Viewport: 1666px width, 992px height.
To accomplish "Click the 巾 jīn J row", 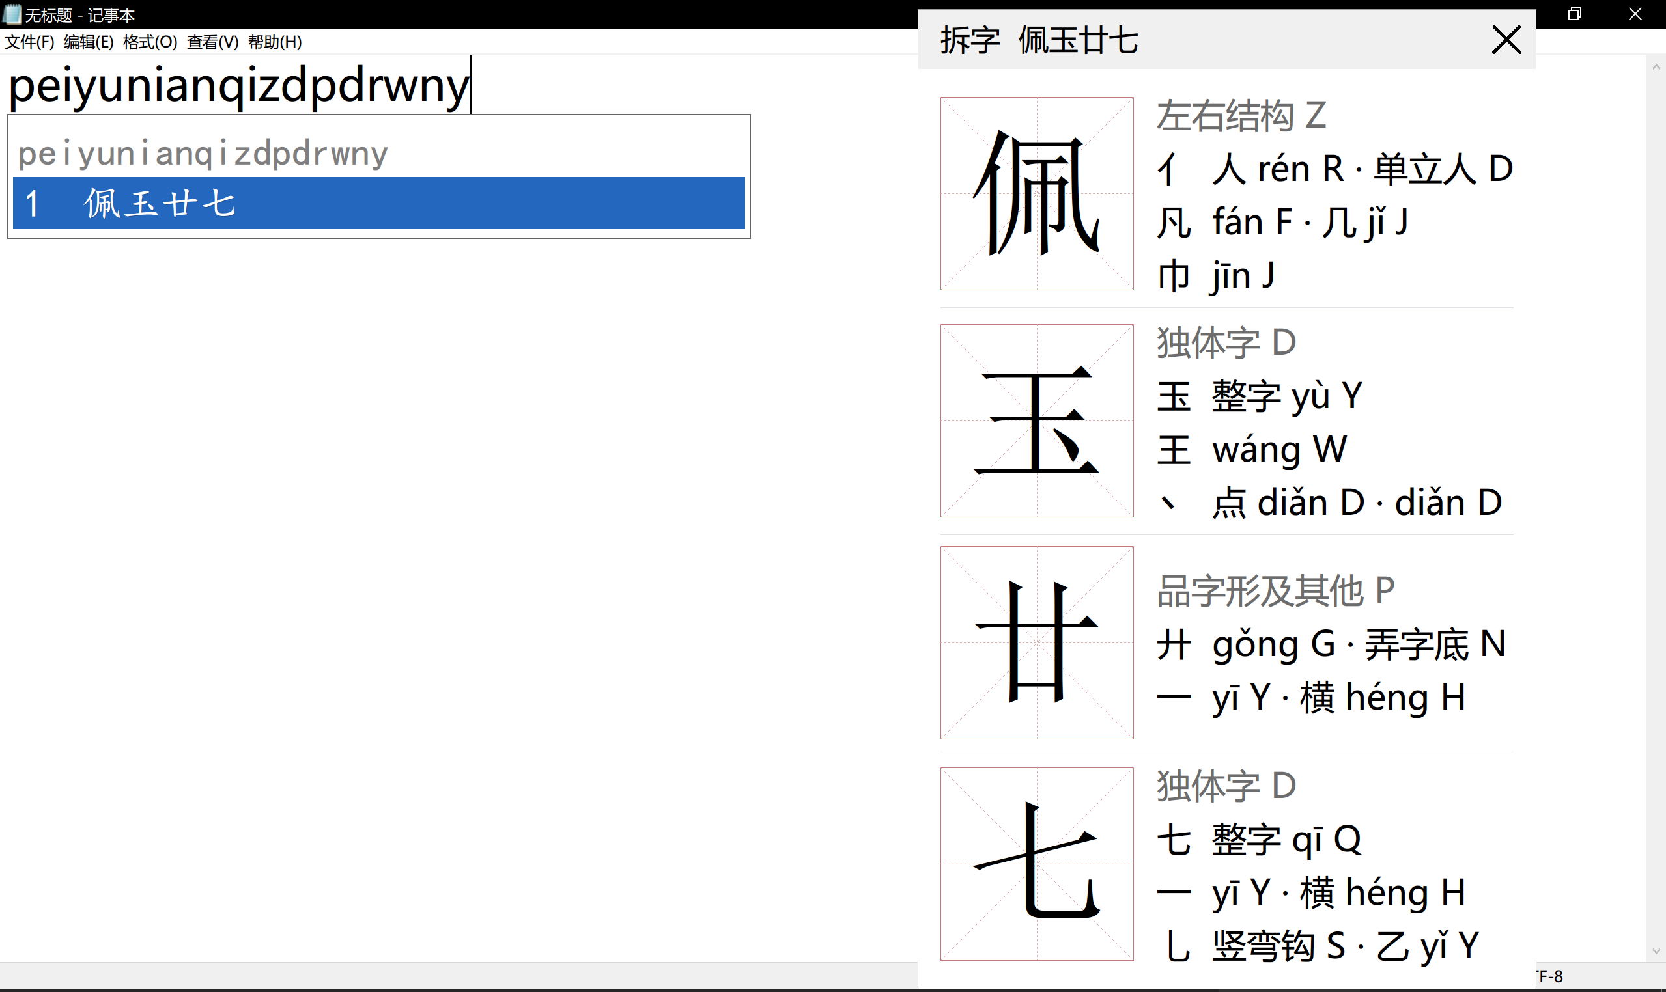I will click(1216, 275).
